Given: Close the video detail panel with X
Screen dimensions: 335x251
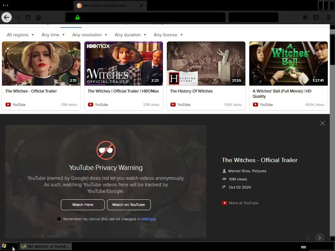Looking at the screenshot, I should pos(322,123).
